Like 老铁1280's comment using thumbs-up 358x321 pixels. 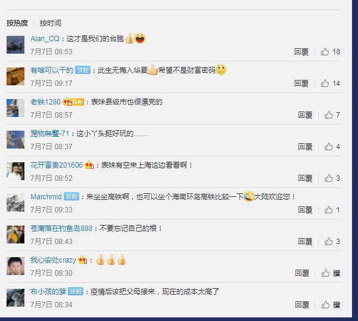329,115
